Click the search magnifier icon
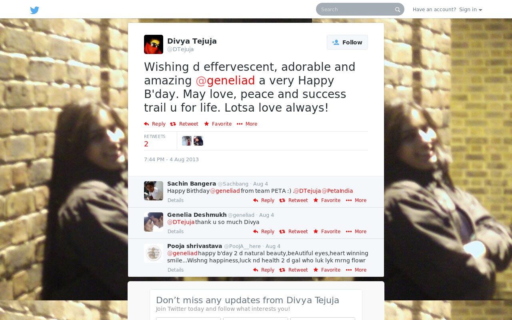This screenshot has width=512, height=320. [x=398, y=10]
